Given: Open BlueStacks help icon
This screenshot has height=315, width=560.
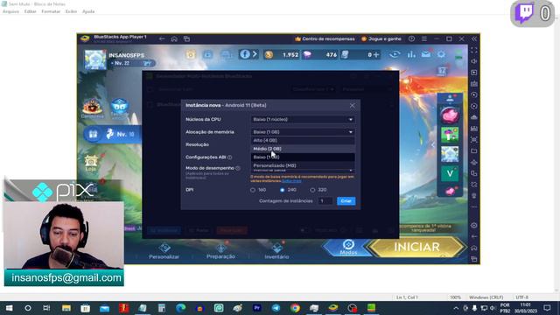Looking at the screenshot, I should pos(411,38).
